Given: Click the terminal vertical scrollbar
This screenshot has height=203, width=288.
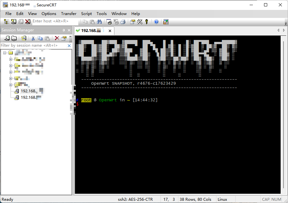Looking at the screenshot, I should 284,115.
